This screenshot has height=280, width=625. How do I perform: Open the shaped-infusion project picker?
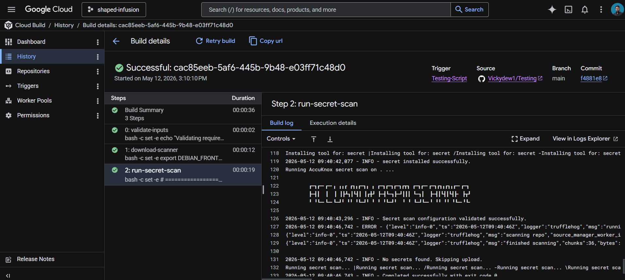tap(114, 9)
